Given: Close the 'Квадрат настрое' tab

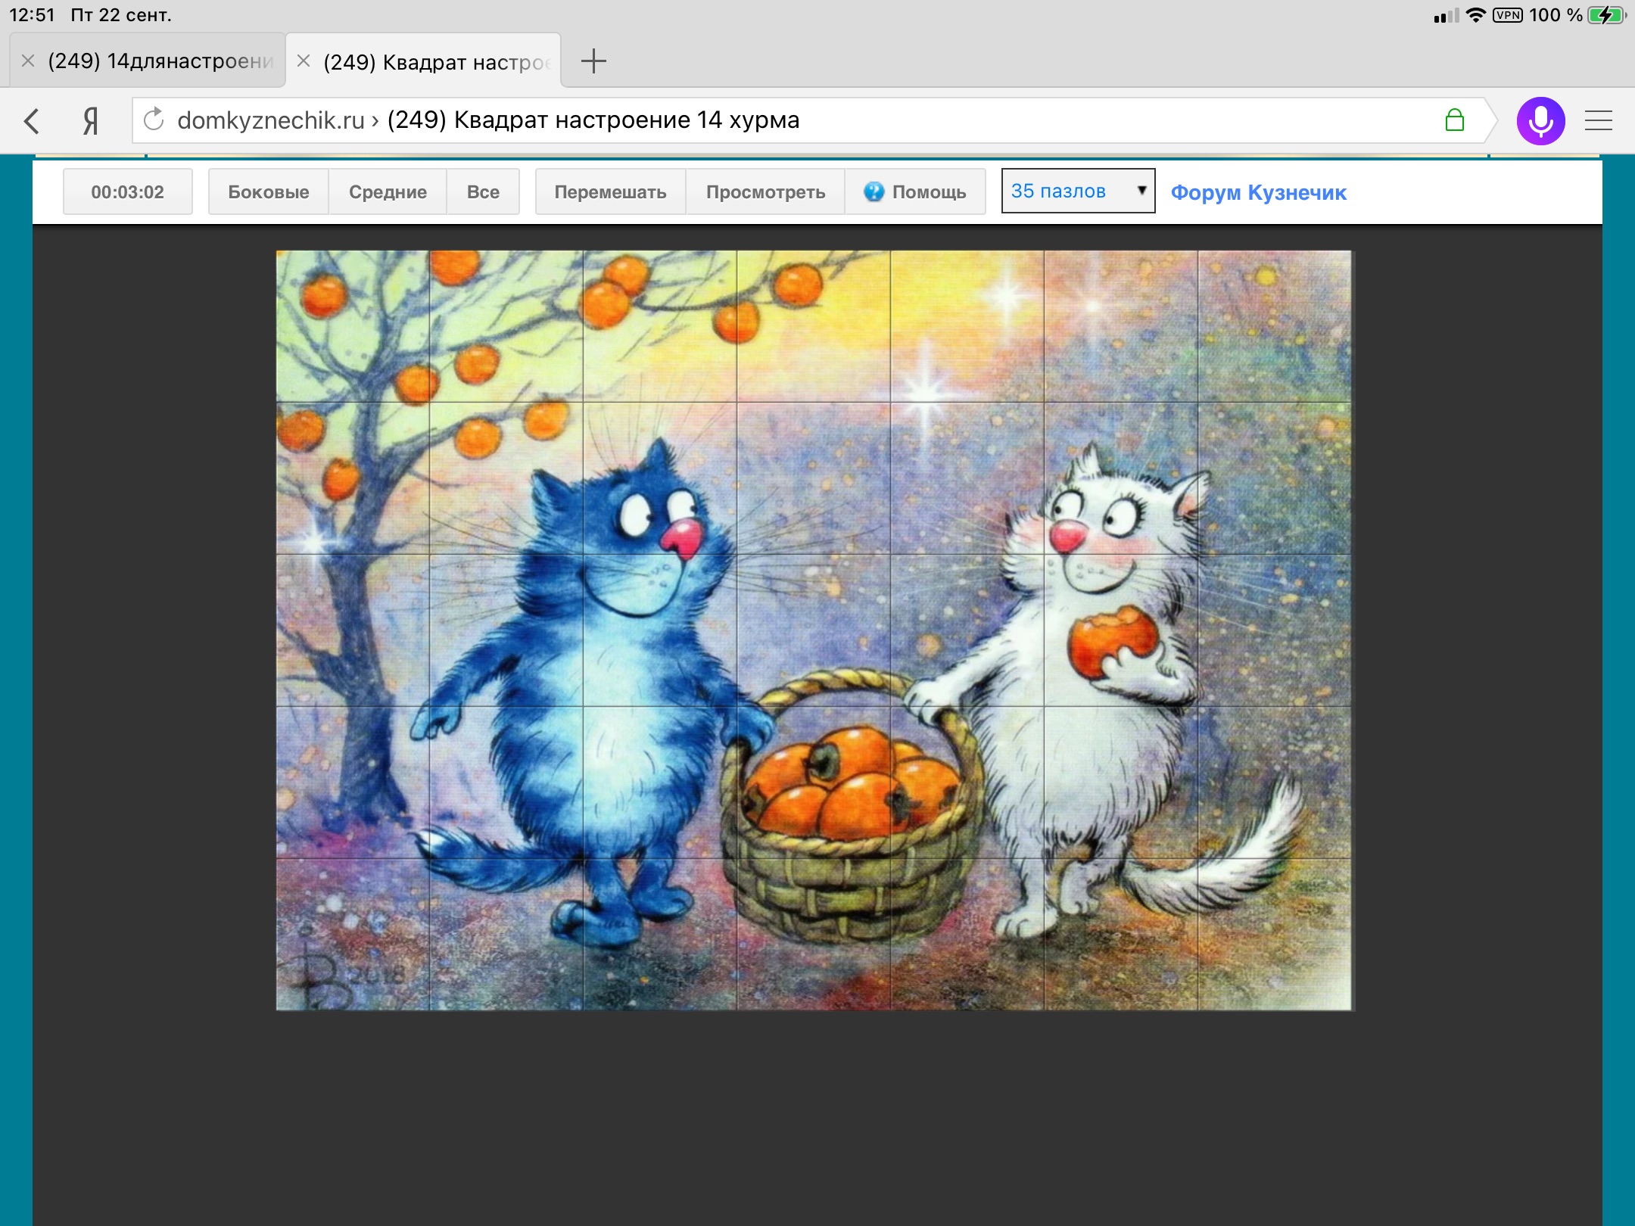Looking at the screenshot, I should [304, 61].
